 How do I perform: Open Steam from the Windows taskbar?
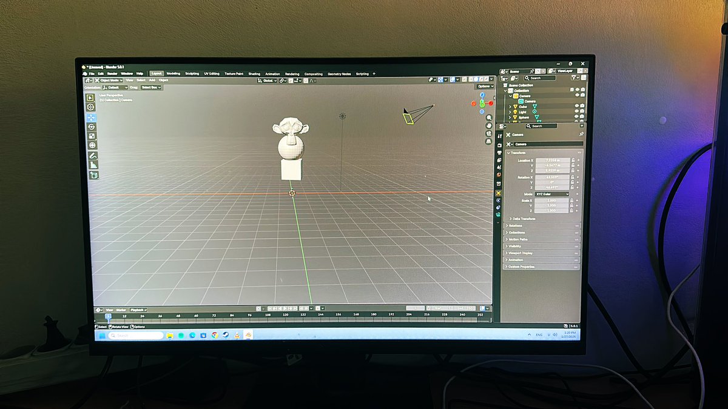tap(225, 335)
